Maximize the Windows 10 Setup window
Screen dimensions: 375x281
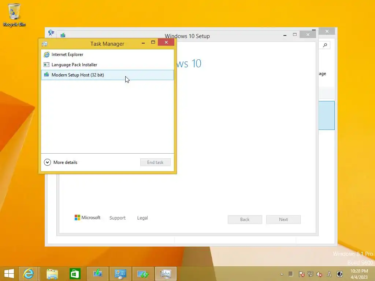295,35
